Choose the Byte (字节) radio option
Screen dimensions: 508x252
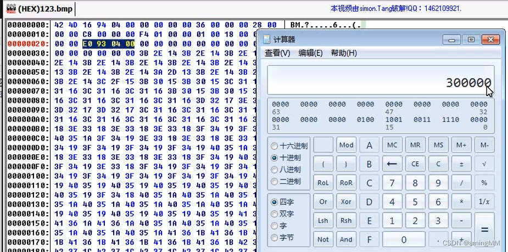coord(283,238)
